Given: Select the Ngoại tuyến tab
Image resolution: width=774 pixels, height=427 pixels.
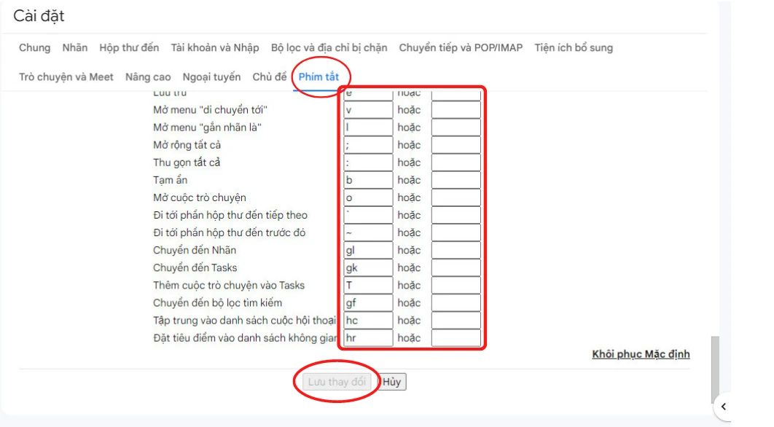Looking at the screenshot, I should click(212, 77).
